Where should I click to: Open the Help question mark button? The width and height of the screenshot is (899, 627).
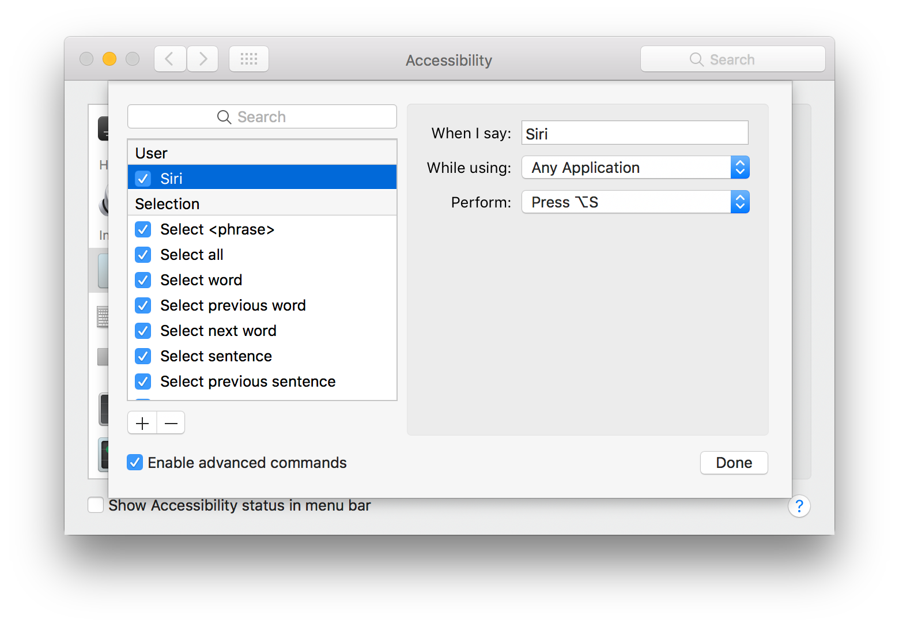point(799,506)
